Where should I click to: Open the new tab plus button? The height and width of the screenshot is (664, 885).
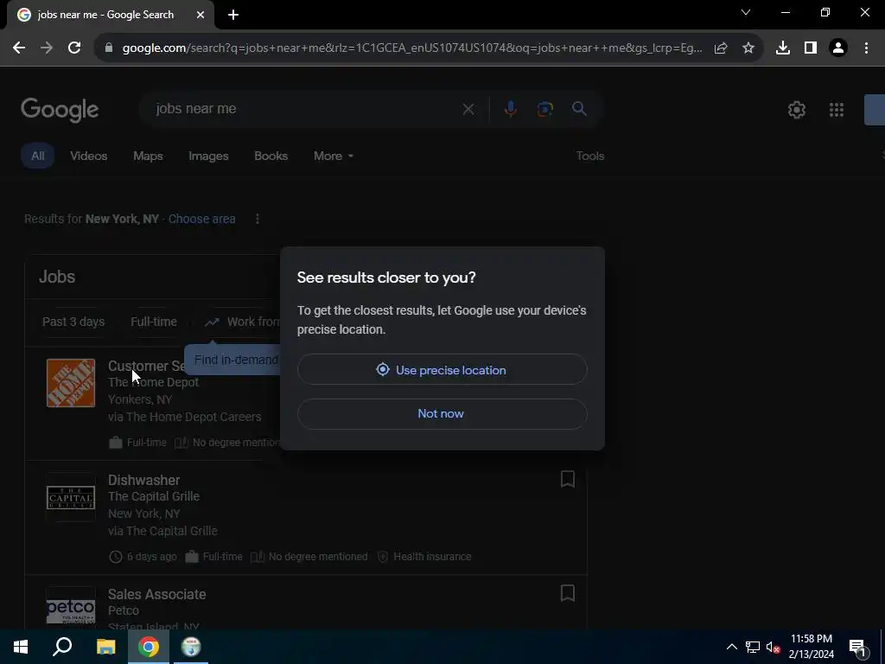pyautogui.click(x=233, y=15)
